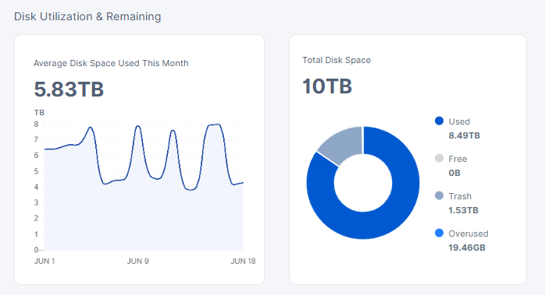Click the Overused legend blue dot

439,233
